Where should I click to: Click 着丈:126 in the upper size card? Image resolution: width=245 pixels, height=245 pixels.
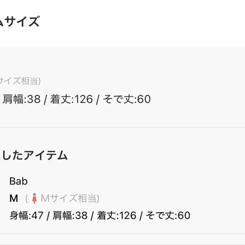(x=72, y=99)
